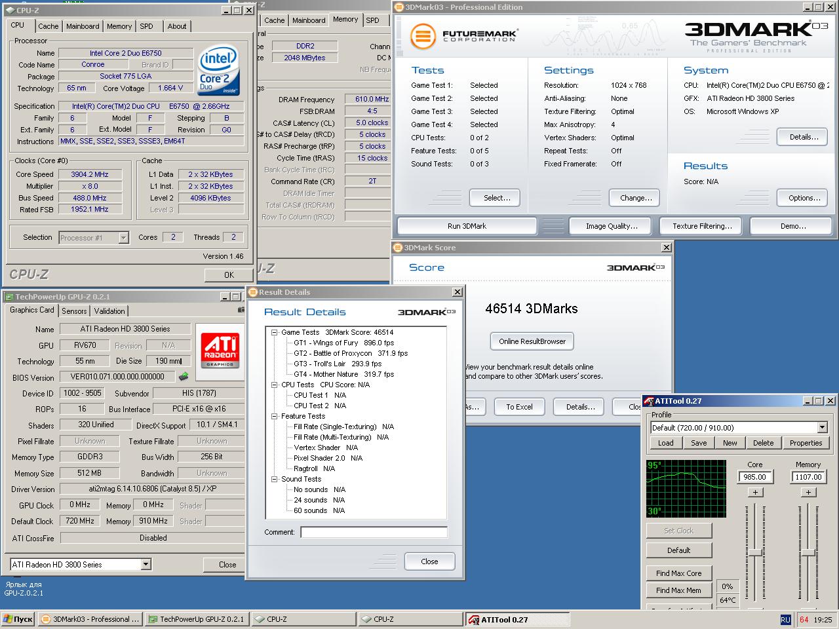This screenshot has height=629, width=839.
Task: Click the Comment input field
Action: [374, 532]
